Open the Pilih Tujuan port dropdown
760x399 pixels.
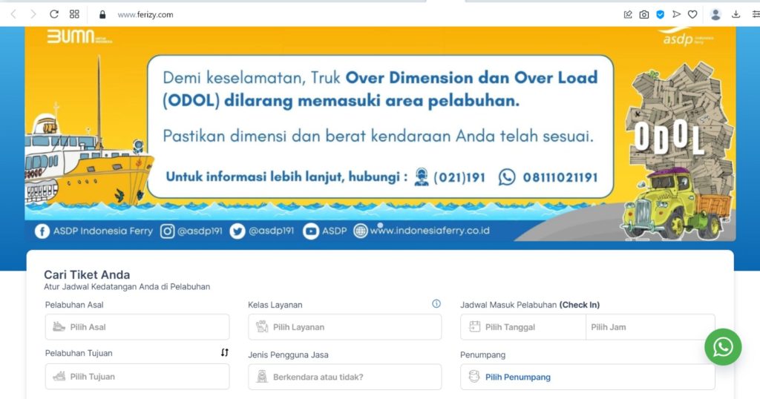pyautogui.click(x=137, y=376)
